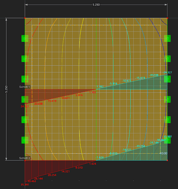Click the horizontal dimension value 5.250
This screenshot has height=189, width=178.
coord(96,5)
